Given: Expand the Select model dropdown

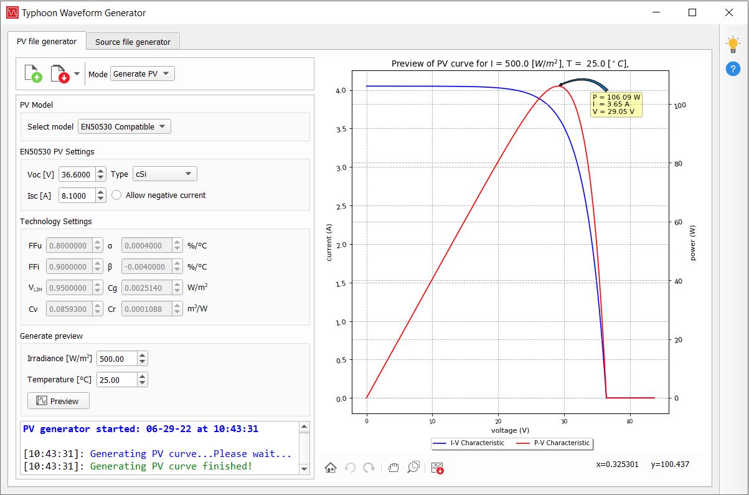Looking at the screenshot, I should [x=124, y=126].
